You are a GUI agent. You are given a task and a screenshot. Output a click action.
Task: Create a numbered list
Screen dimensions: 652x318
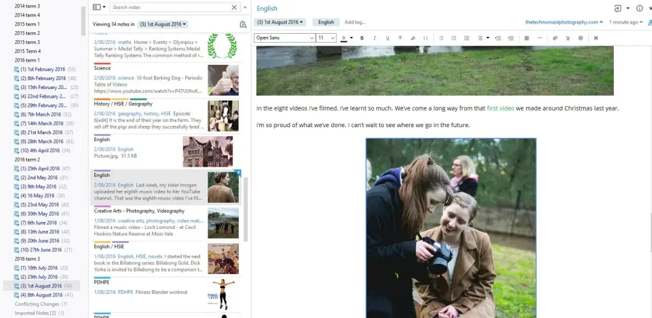pos(453,38)
